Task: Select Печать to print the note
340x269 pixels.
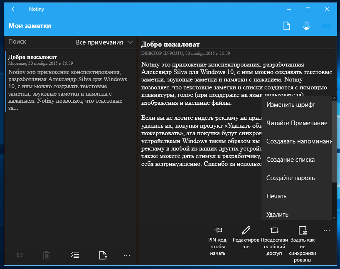Action: [x=297, y=196]
